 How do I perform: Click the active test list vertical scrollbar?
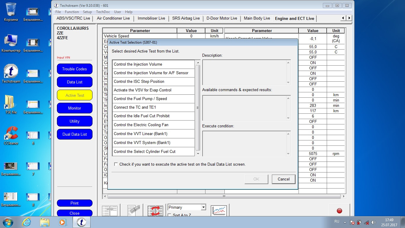coord(198,108)
